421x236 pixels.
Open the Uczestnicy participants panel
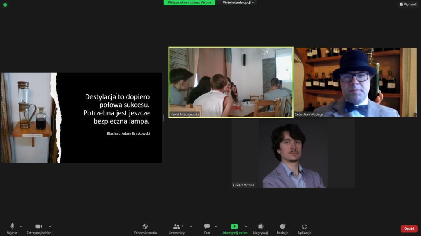pos(177,227)
